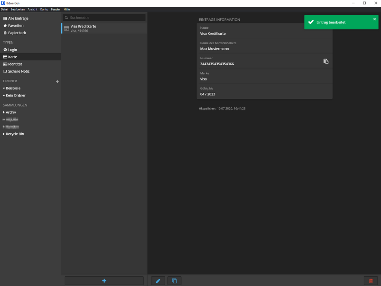
Task: Open the Papierkorb trash view
Action: pos(15,33)
